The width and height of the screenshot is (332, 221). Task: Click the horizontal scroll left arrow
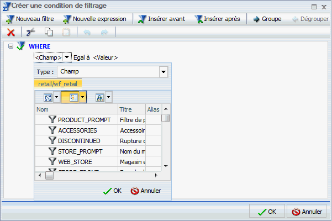pyautogui.click(x=40, y=175)
